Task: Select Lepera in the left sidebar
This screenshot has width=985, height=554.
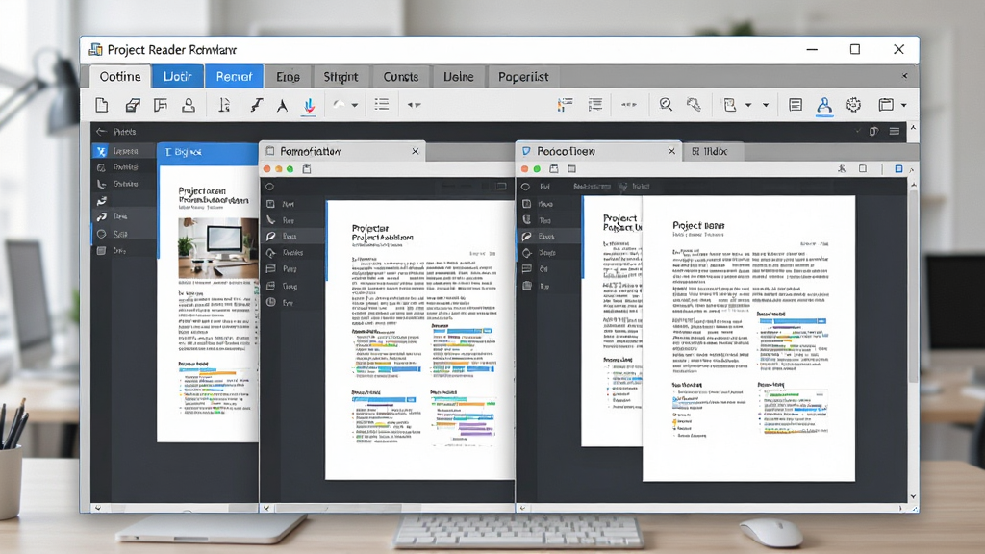Action: 124,151
